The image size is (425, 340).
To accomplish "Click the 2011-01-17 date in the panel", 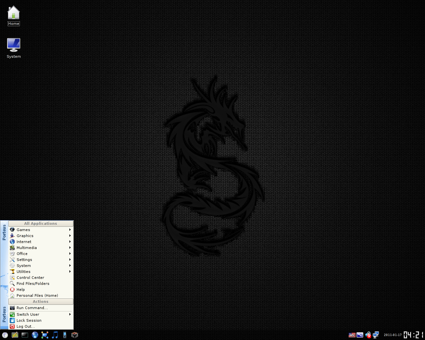I will click(x=393, y=335).
